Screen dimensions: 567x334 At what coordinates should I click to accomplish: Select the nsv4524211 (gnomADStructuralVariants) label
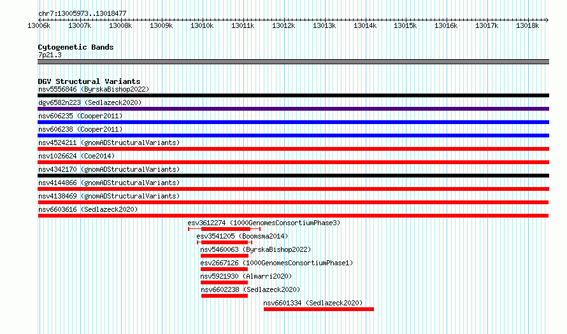109,143
